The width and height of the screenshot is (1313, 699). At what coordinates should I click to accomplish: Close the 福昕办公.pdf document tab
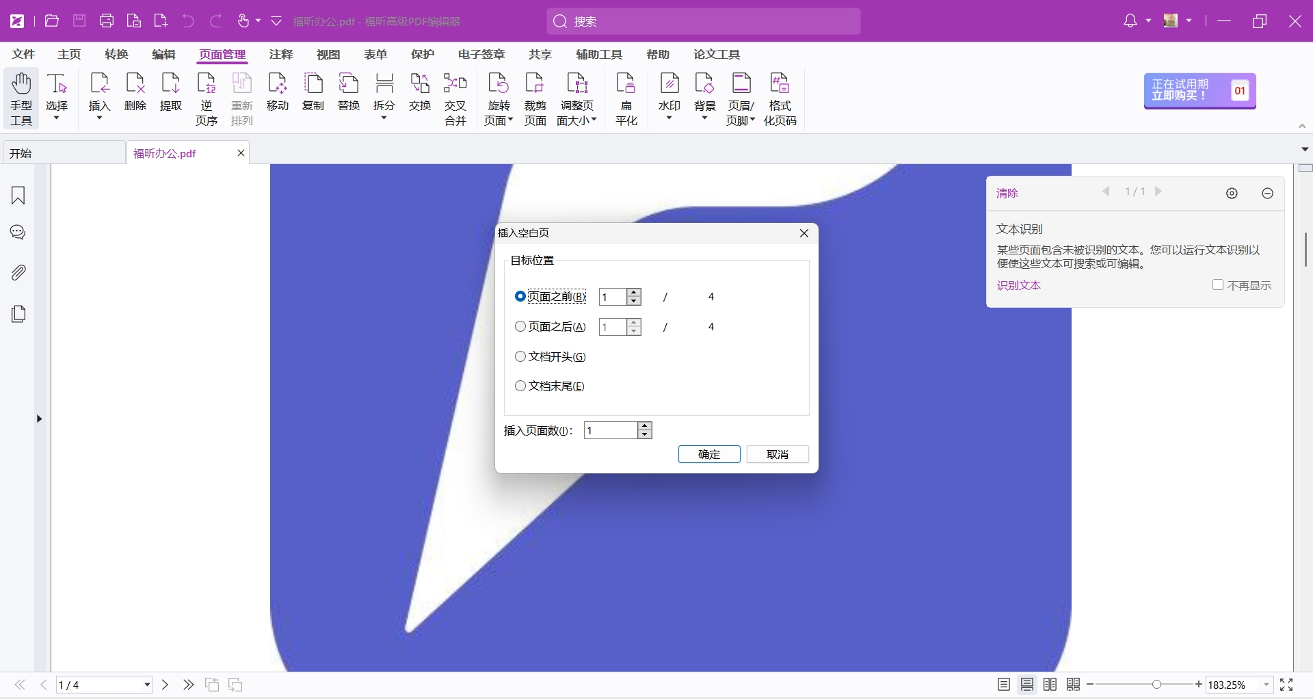tap(241, 153)
